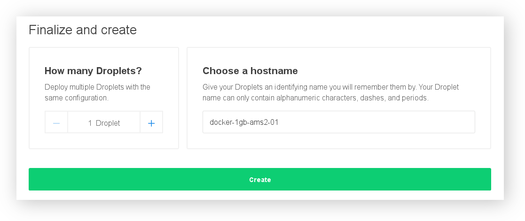Click the number 1 in Droplet counter
This screenshot has height=221, width=525.
point(90,123)
